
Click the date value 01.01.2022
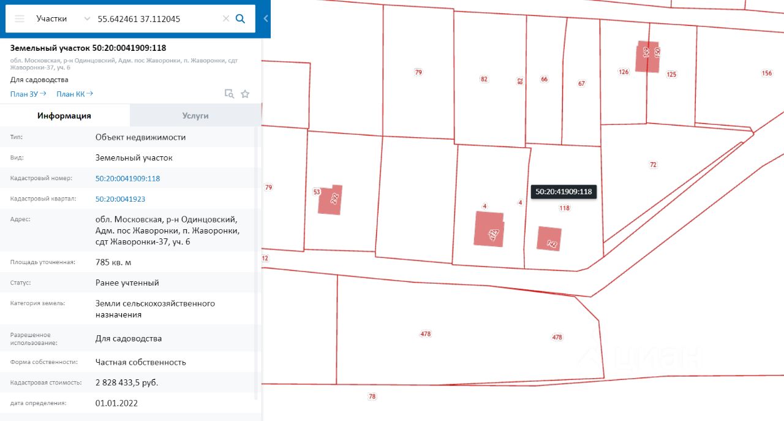click(x=116, y=403)
